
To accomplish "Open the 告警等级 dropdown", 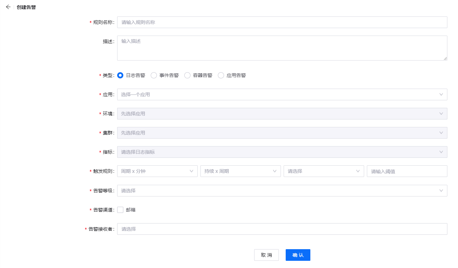I will [x=282, y=191].
